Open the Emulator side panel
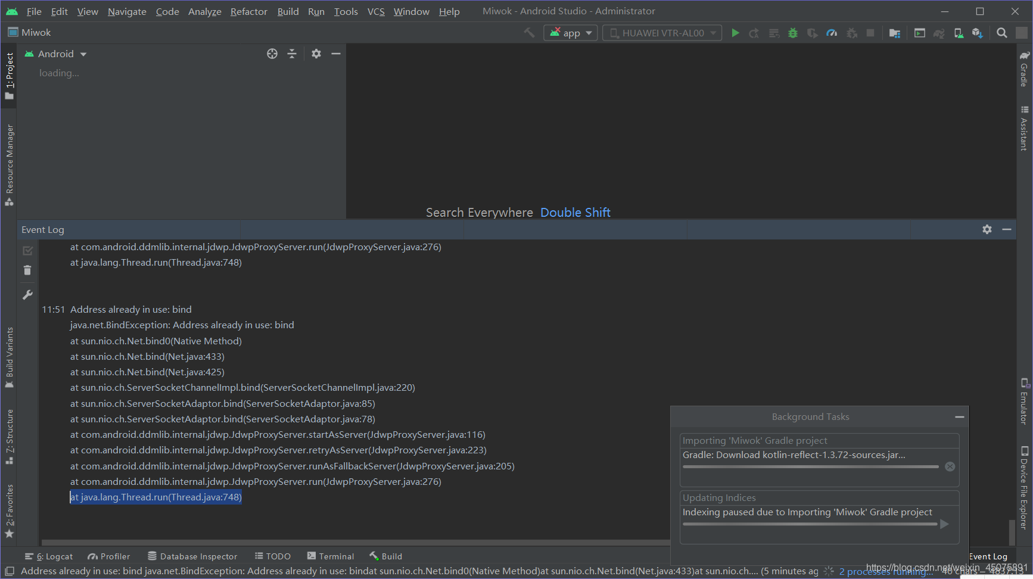This screenshot has height=579, width=1033. [x=1024, y=401]
